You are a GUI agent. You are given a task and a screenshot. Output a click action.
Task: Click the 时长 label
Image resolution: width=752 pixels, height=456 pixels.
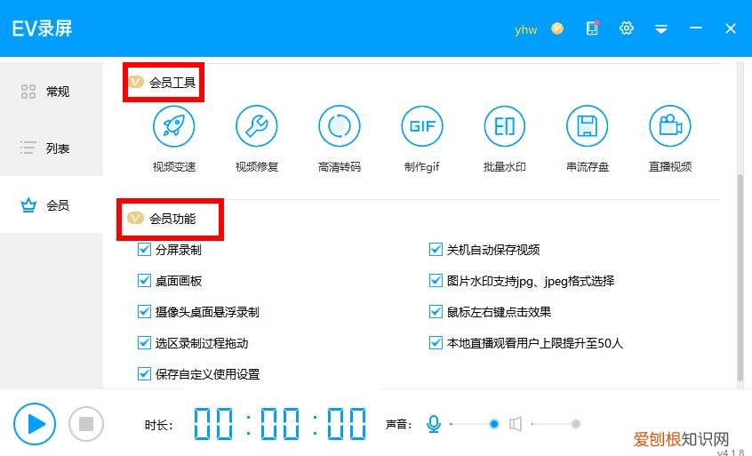click(159, 425)
